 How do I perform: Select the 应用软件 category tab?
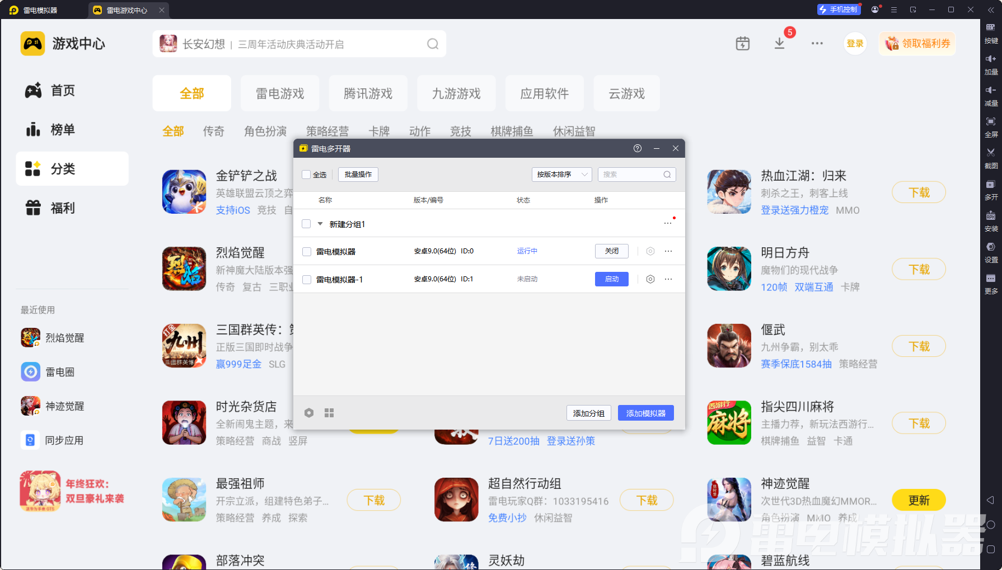tap(545, 93)
